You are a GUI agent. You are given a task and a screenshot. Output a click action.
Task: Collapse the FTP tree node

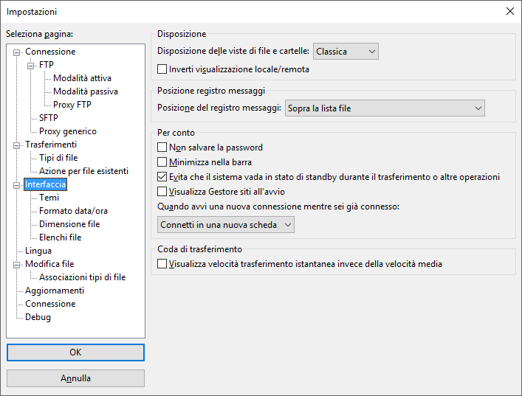tap(32, 65)
